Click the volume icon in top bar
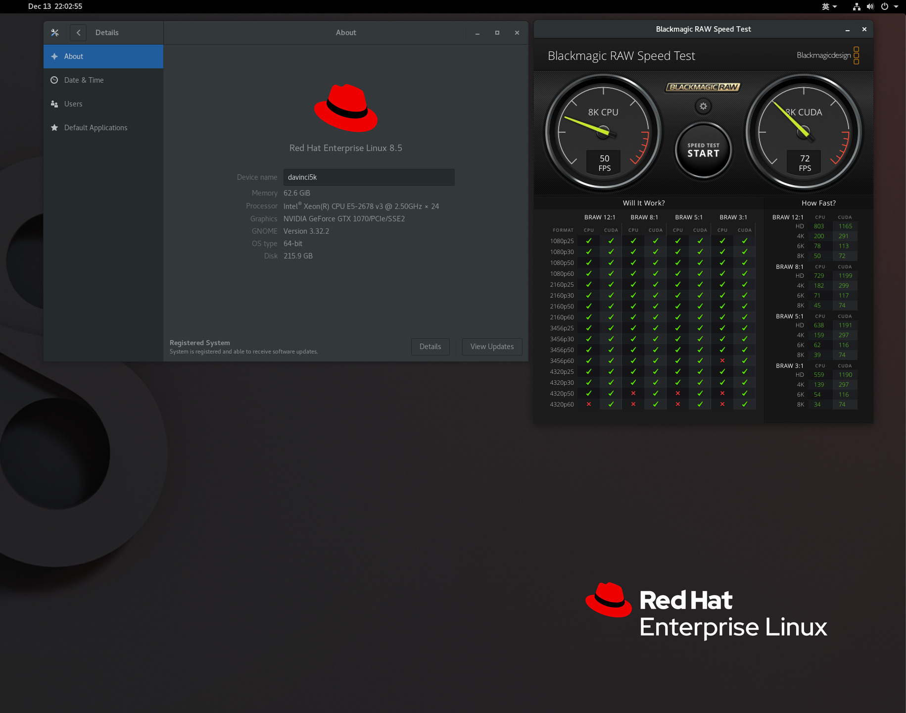The image size is (906, 713). tap(870, 6)
